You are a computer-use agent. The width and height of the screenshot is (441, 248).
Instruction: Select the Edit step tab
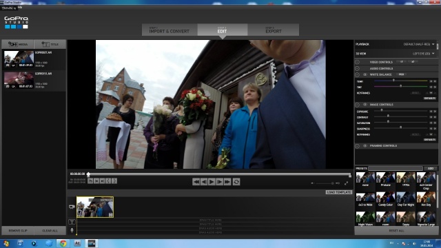(x=222, y=30)
